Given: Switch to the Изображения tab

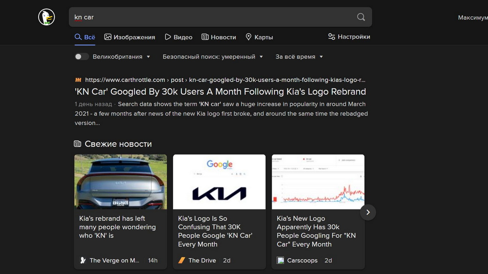Looking at the screenshot, I should pyautogui.click(x=130, y=37).
